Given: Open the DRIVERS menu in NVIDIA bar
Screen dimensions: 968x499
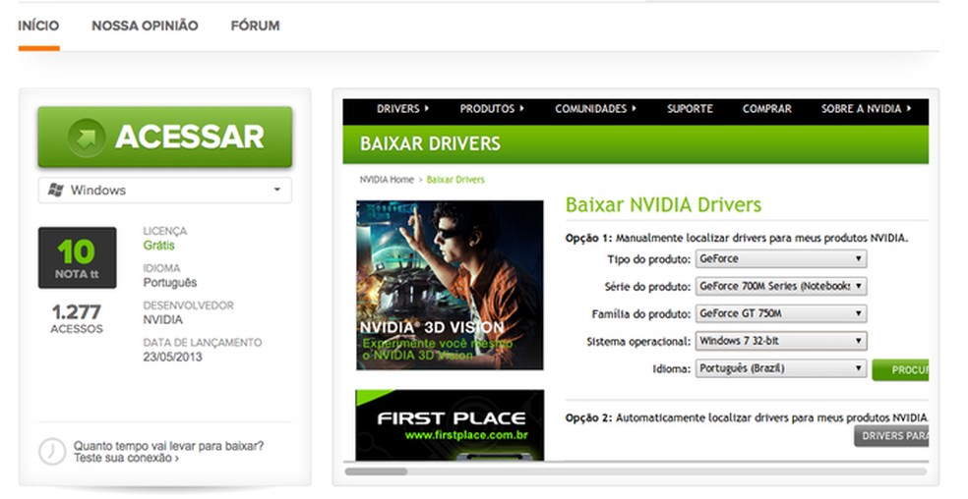Looking at the screenshot, I should click(402, 109).
